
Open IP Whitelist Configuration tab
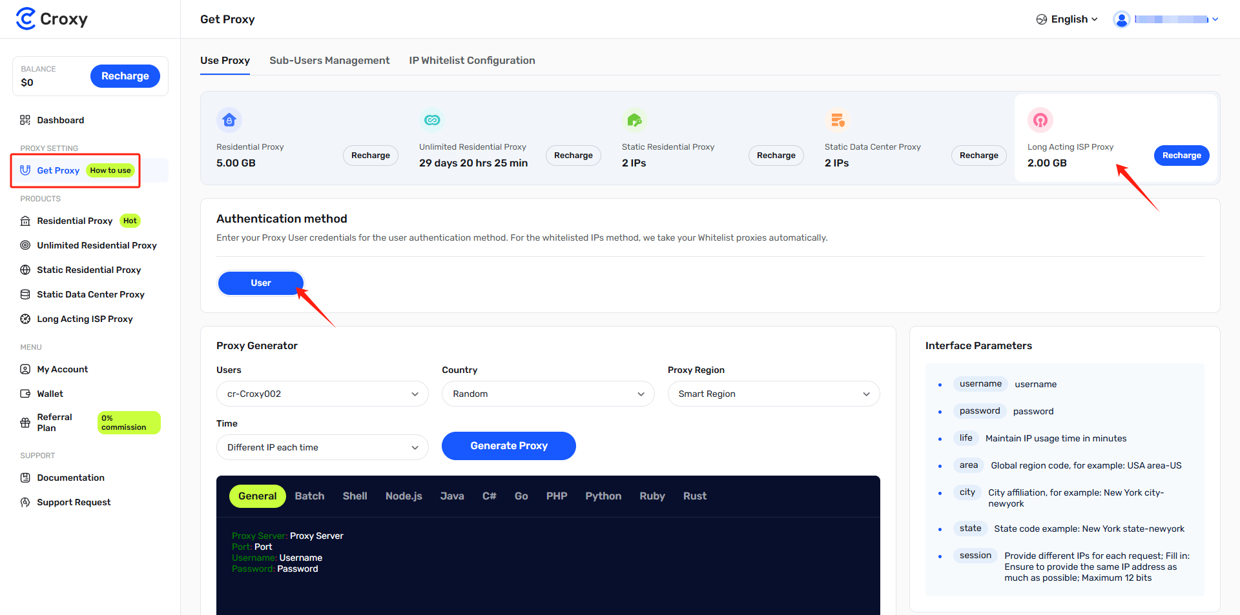(x=472, y=61)
